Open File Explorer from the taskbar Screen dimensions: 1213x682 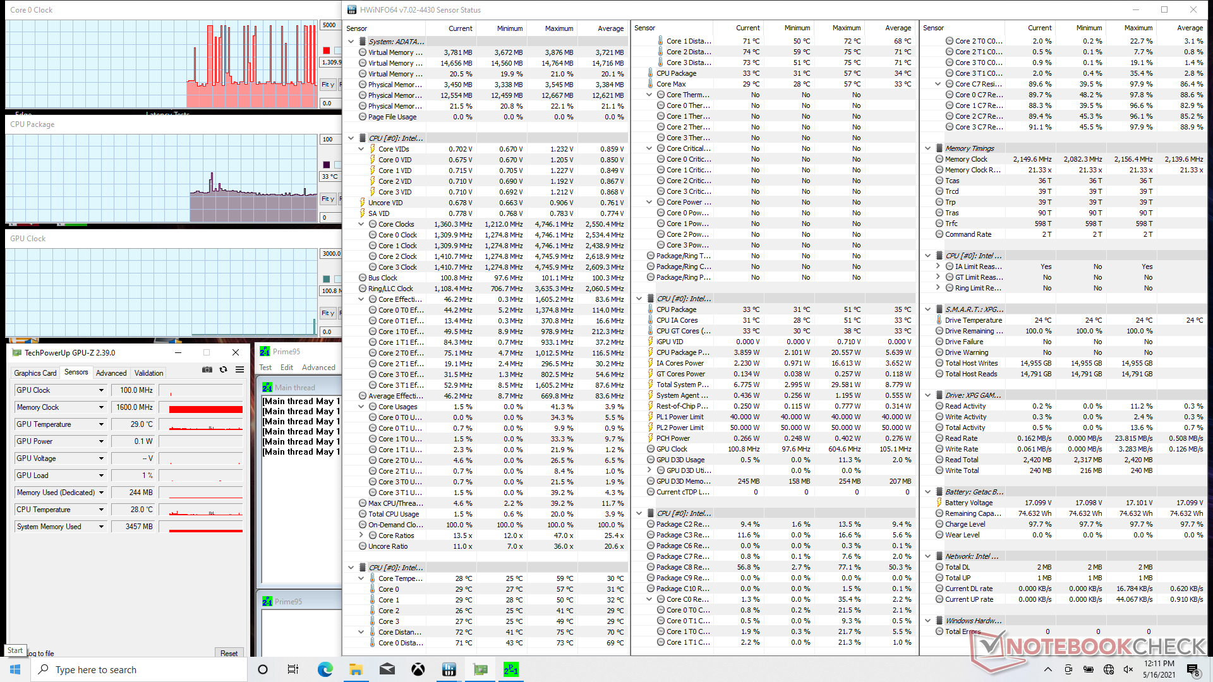pos(356,669)
